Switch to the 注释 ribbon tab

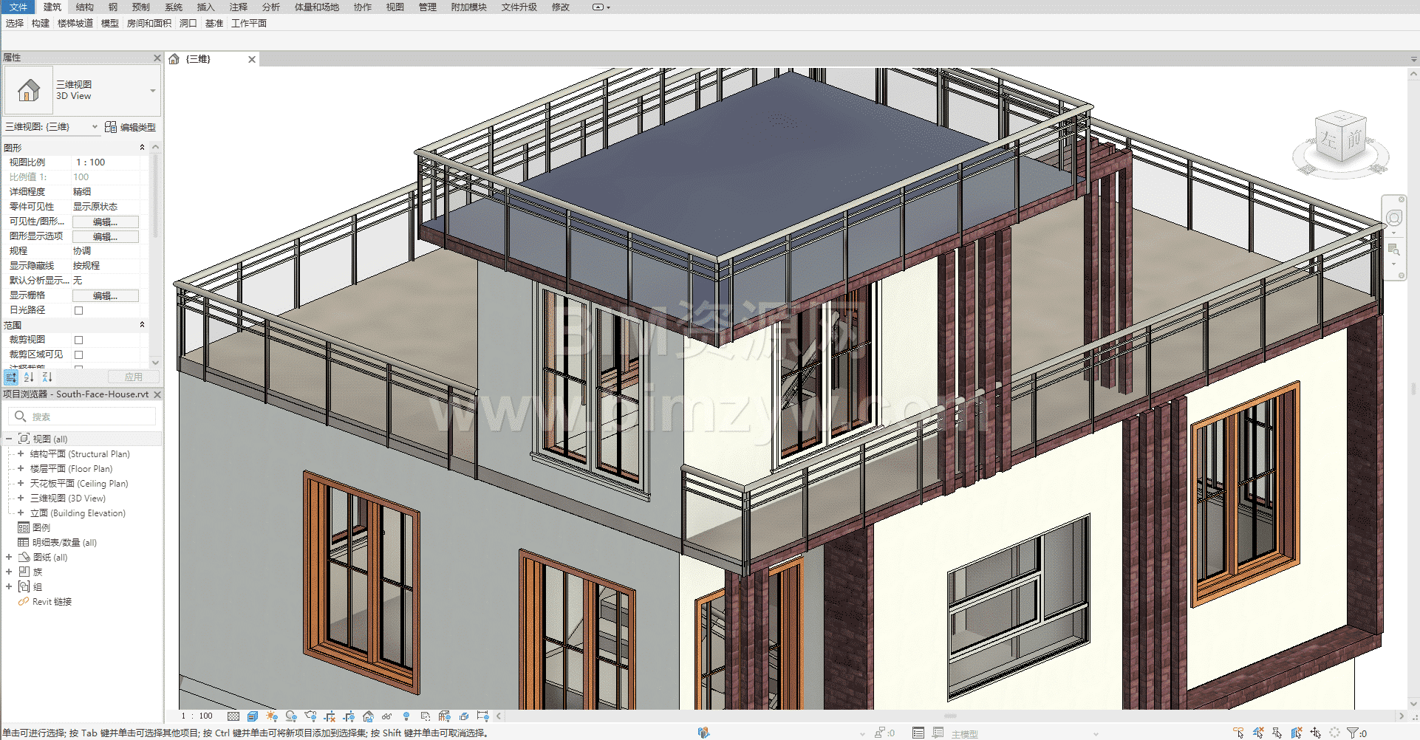click(x=238, y=7)
